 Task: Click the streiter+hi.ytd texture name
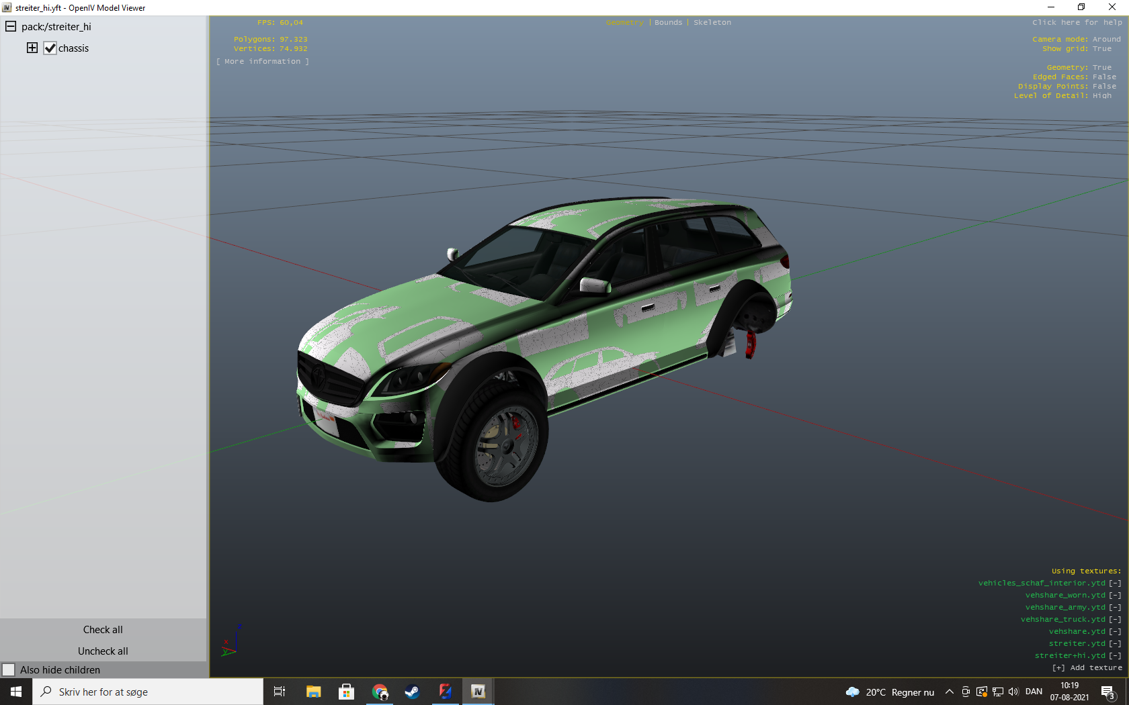coord(1070,656)
